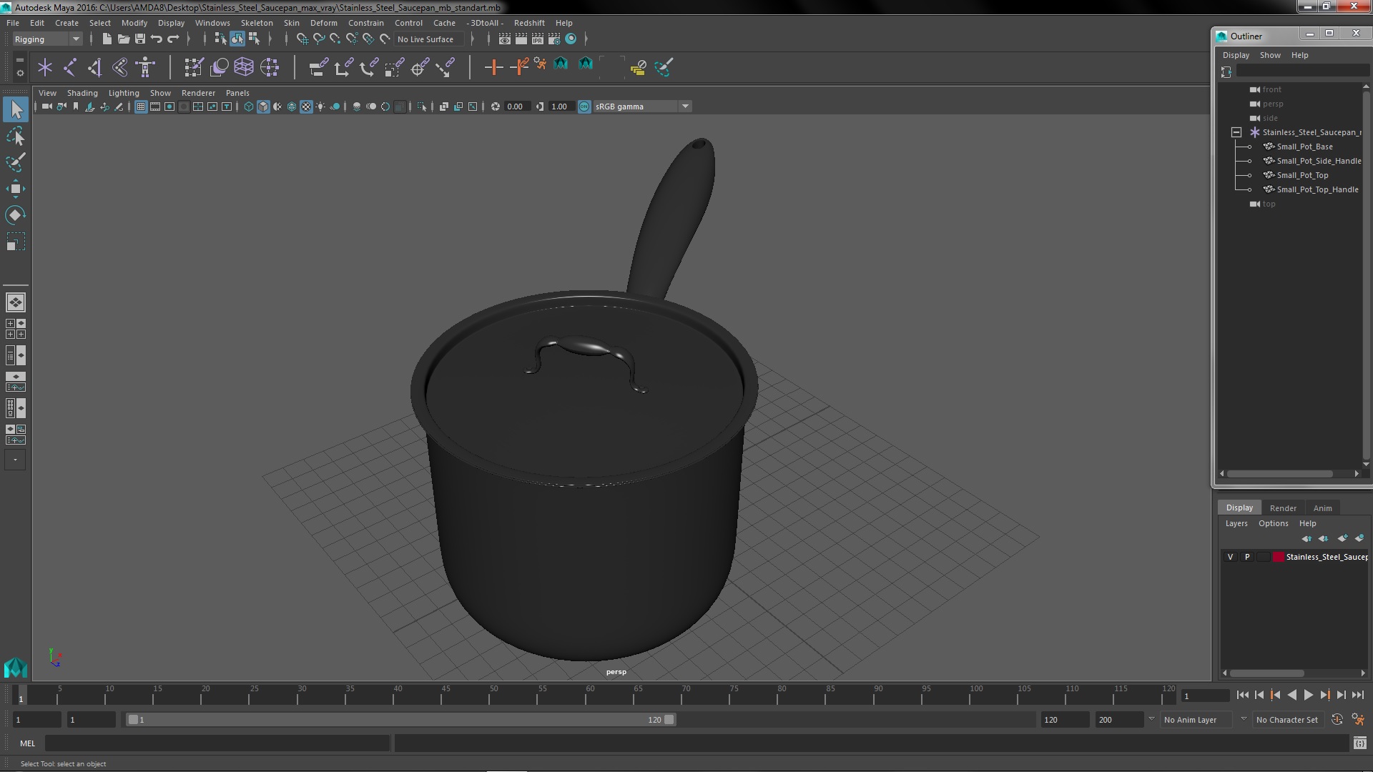
Task: Click the Save Scene icon
Action: click(140, 39)
